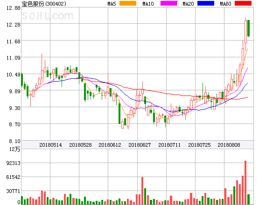The width and height of the screenshot is (280, 205).
Task: Click the 20180627 date label
Action: point(140,145)
